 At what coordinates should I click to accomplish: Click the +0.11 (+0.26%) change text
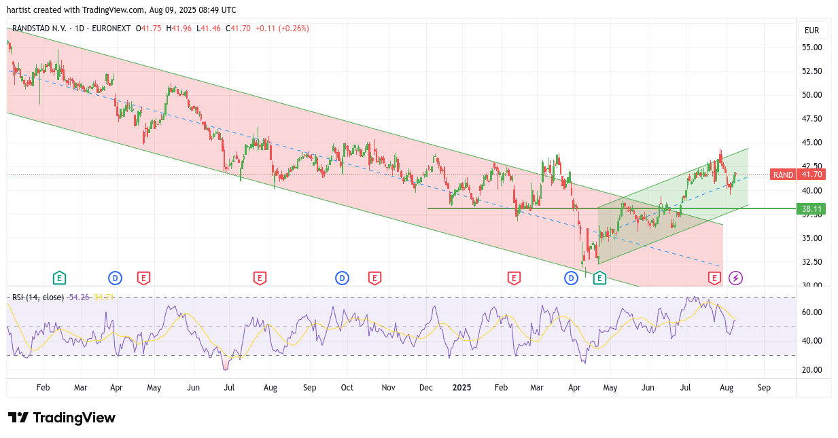(282, 29)
